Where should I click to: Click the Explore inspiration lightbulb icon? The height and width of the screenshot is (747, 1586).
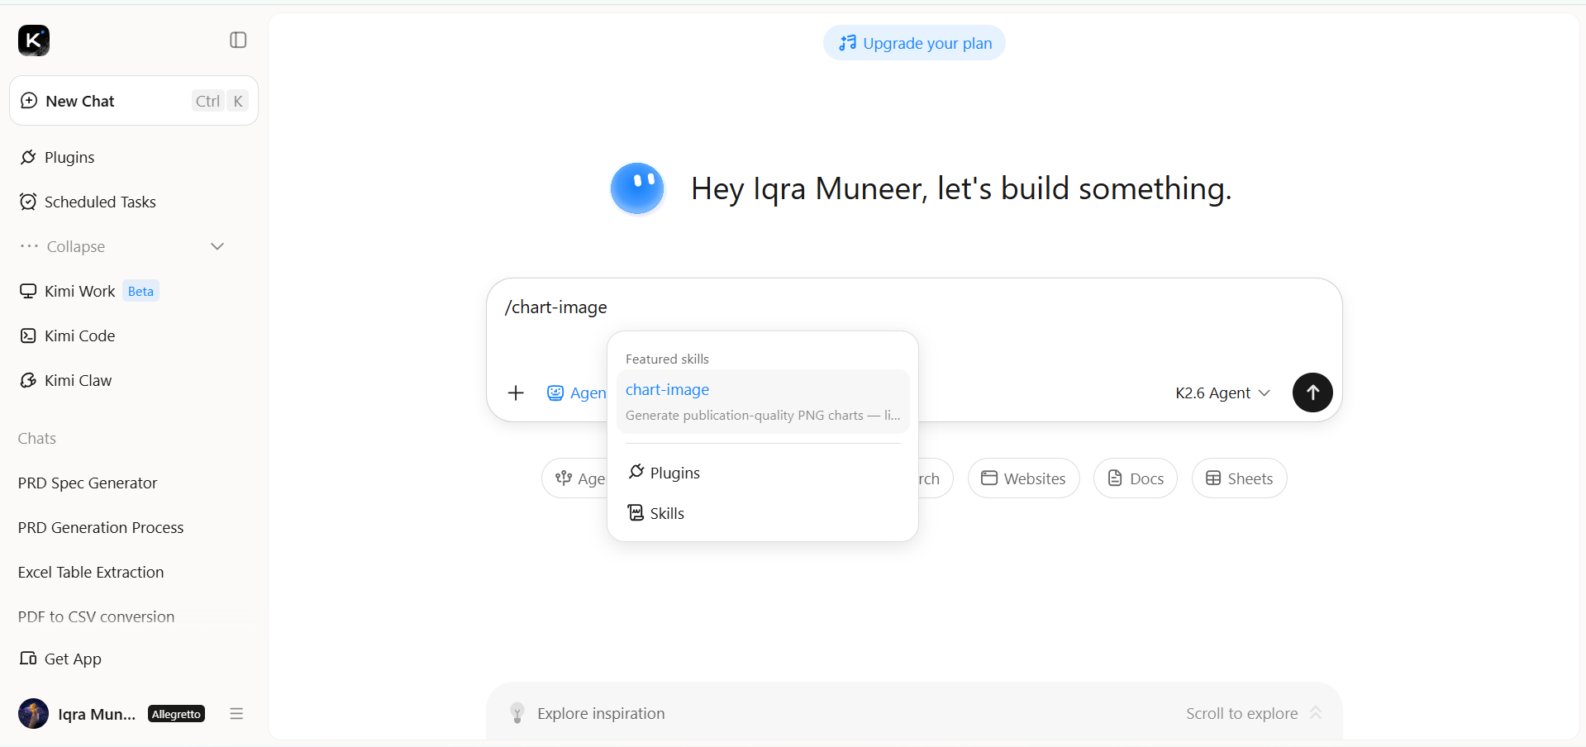pyautogui.click(x=517, y=713)
